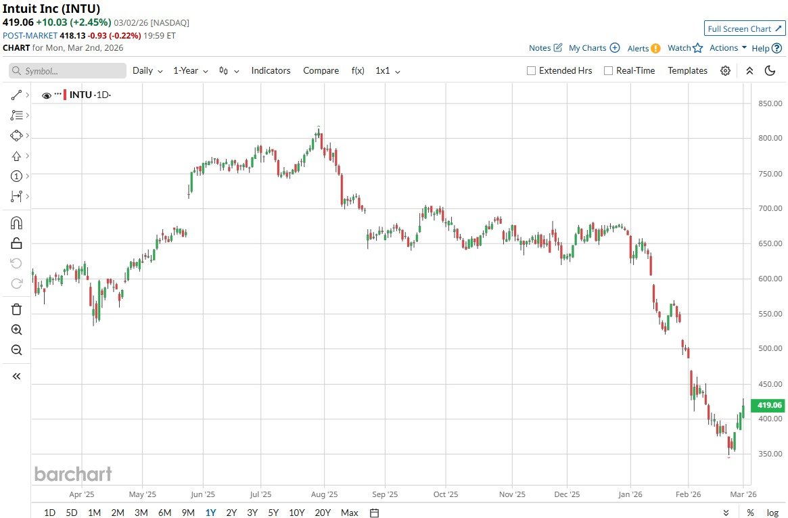Viewport: 788px width, 518px height.
Task: Click the undo arrow icon
Action: [x=16, y=263]
